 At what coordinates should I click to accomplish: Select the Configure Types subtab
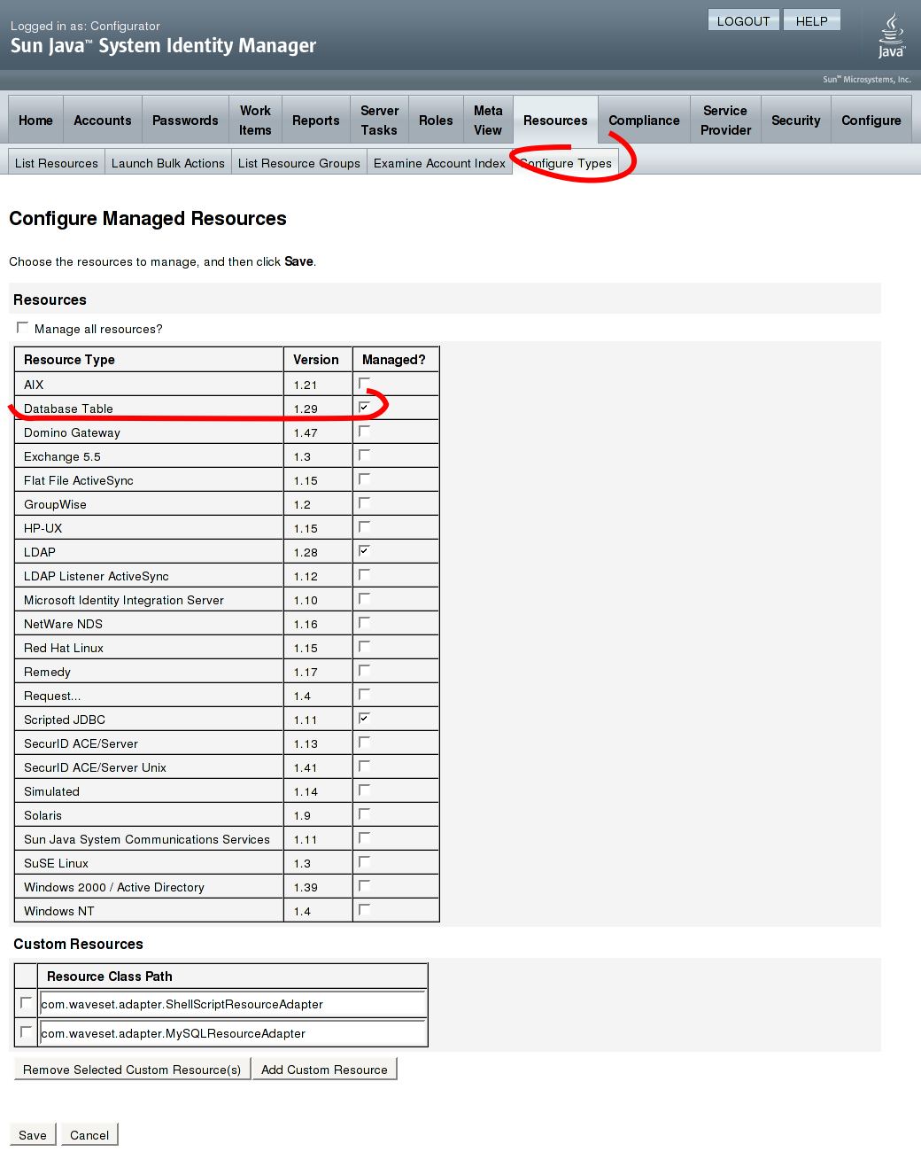[566, 163]
